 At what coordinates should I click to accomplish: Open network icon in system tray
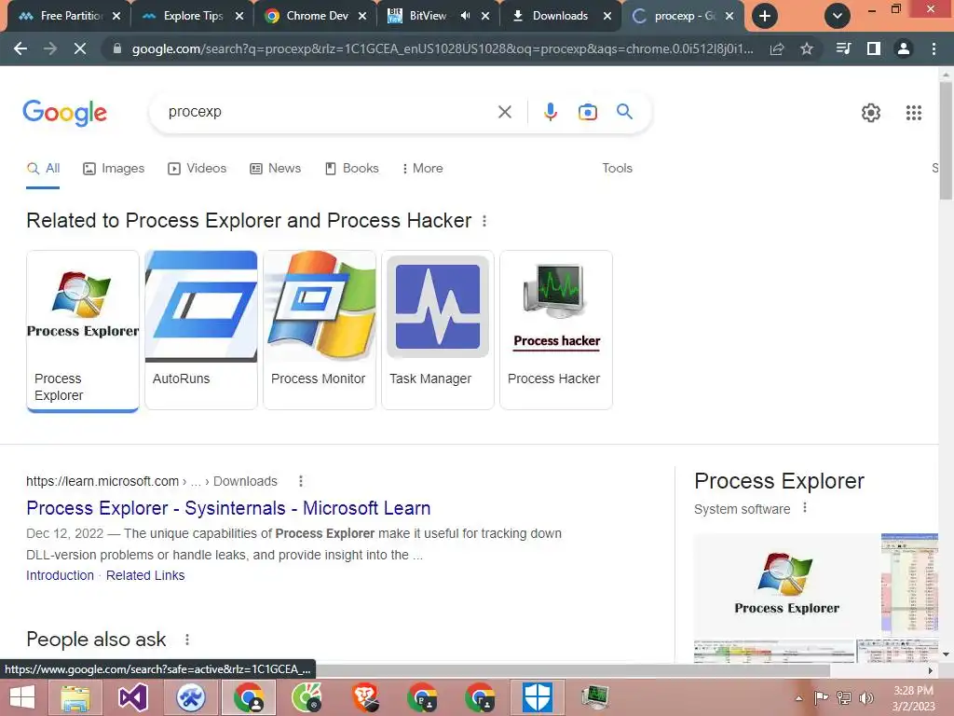(x=844, y=697)
